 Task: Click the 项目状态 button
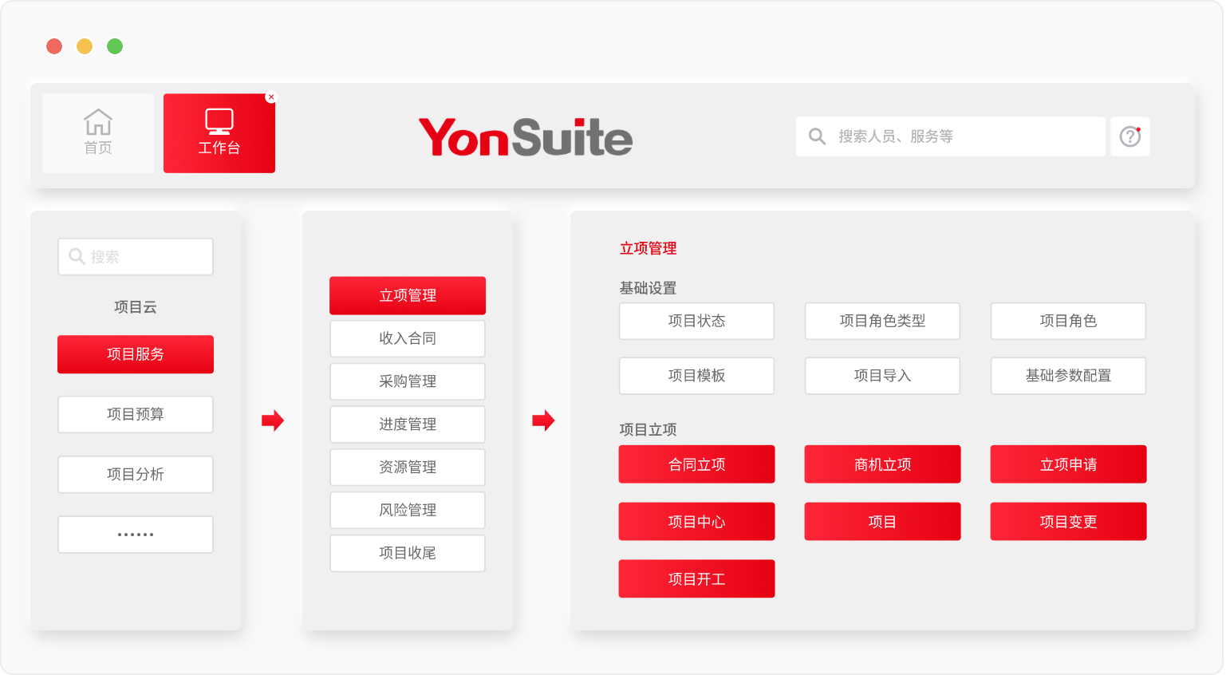click(696, 321)
